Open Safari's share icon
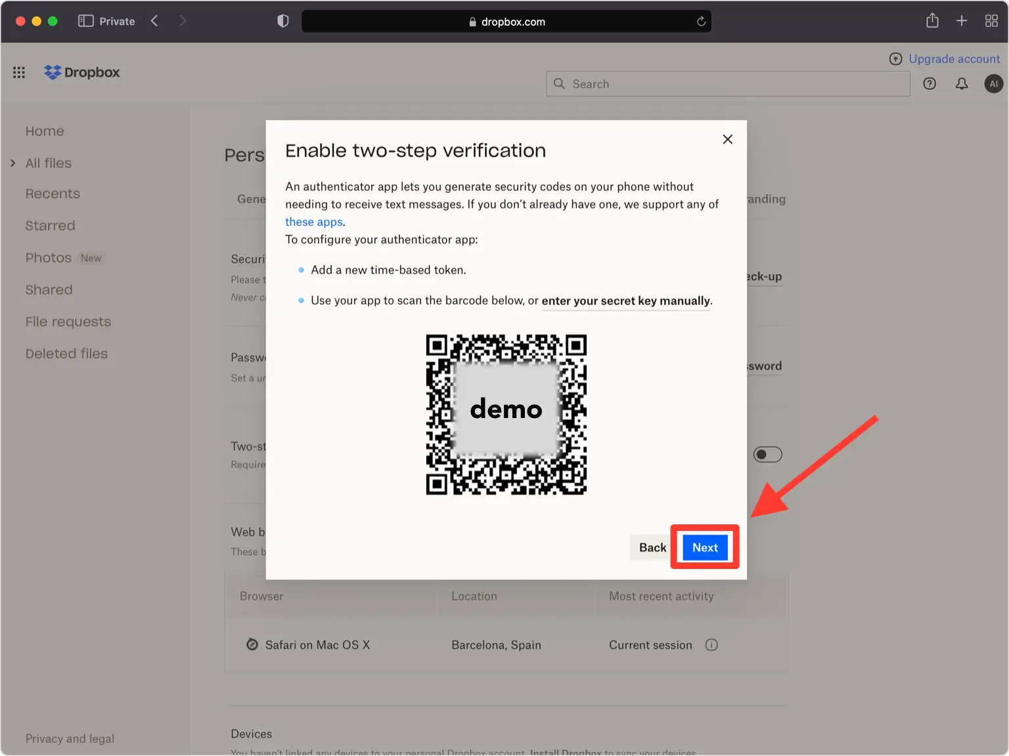 pos(932,20)
